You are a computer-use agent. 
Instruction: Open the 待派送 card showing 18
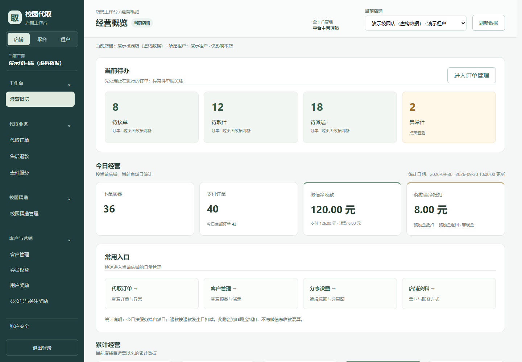(x=350, y=117)
